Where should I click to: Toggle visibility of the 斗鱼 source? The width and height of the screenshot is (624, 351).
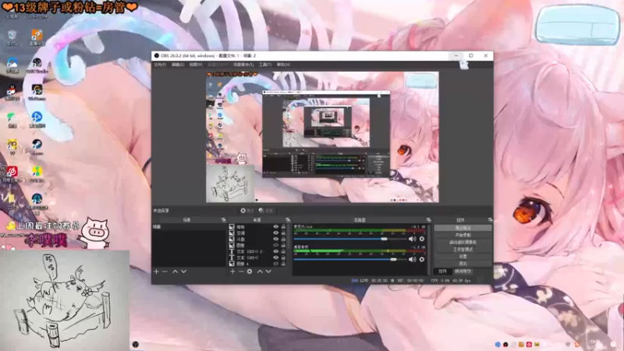point(276,239)
